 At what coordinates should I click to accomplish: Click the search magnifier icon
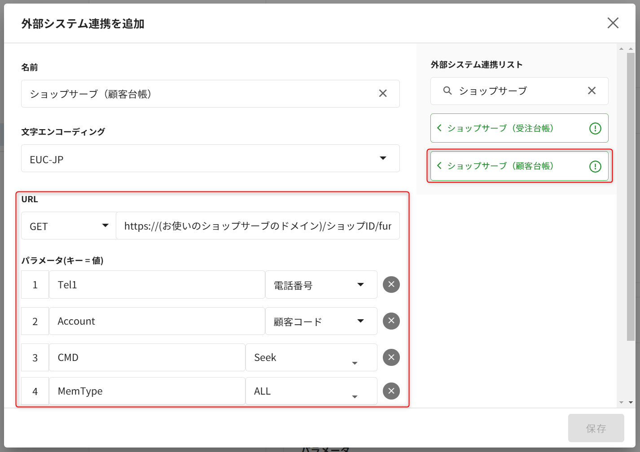[x=447, y=91]
